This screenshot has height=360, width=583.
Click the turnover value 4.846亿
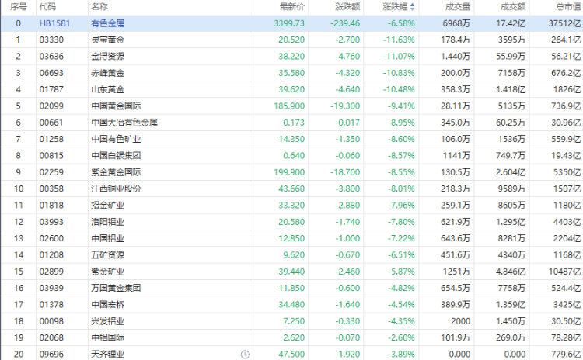[x=511, y=272]
